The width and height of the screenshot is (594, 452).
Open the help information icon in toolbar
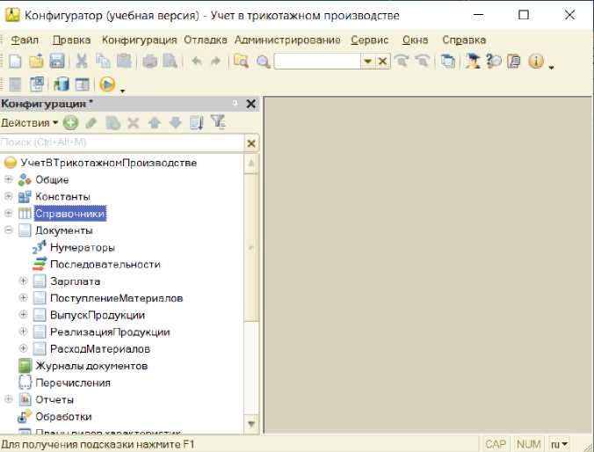pos(536,62)
